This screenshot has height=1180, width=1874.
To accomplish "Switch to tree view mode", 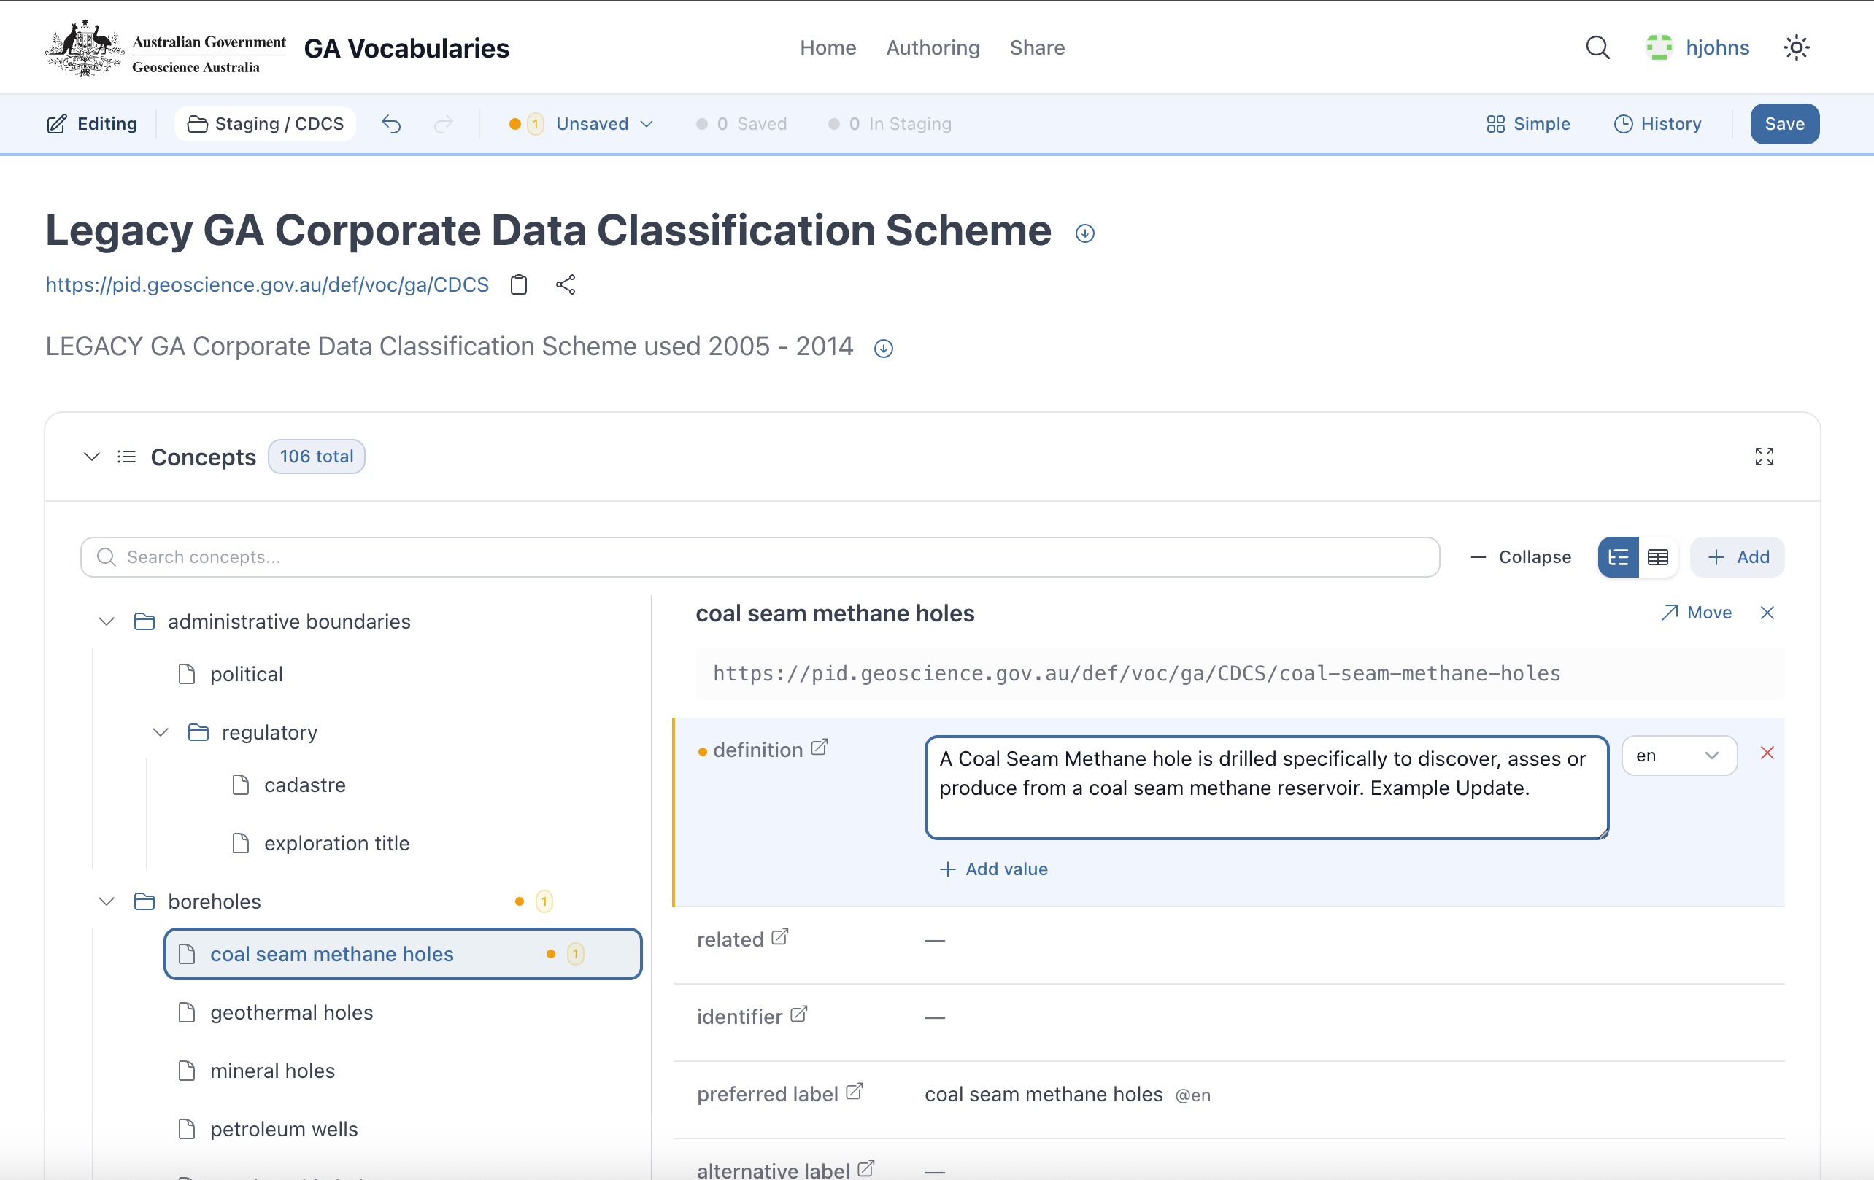I will click(x=1618, y=557).
